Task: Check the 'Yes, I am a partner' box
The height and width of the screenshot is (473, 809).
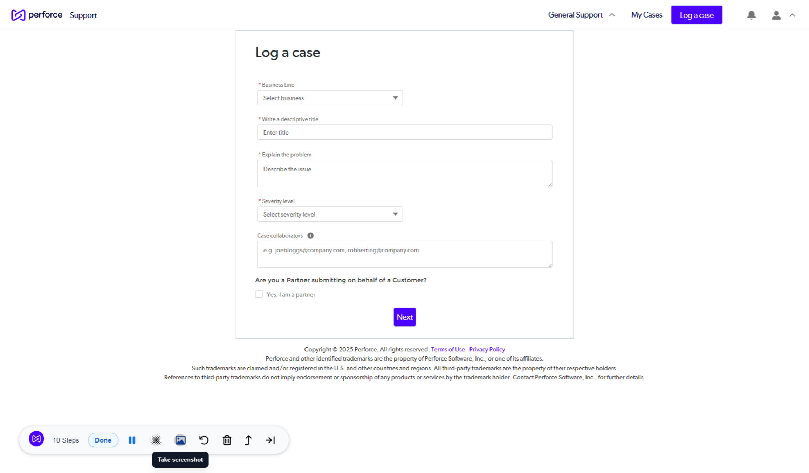Action: (259, 294)
